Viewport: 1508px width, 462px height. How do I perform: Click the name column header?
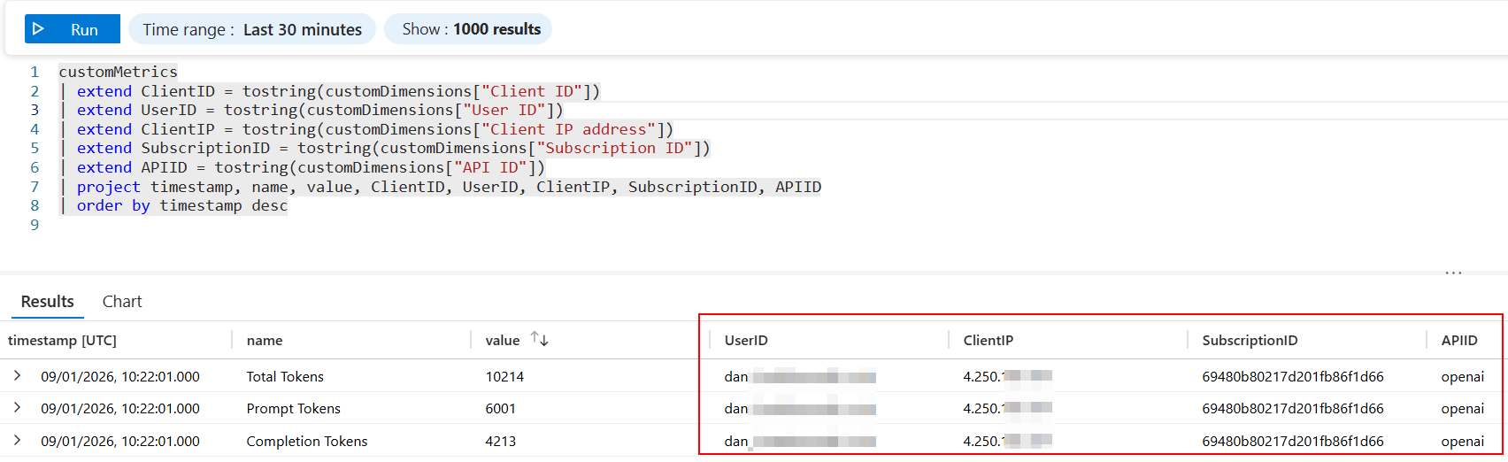pos(265,341)
